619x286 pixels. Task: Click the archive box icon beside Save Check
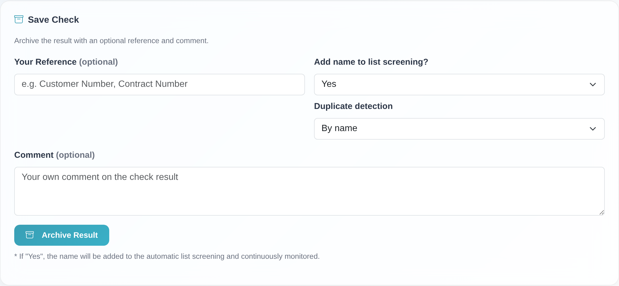coord(19,19)
